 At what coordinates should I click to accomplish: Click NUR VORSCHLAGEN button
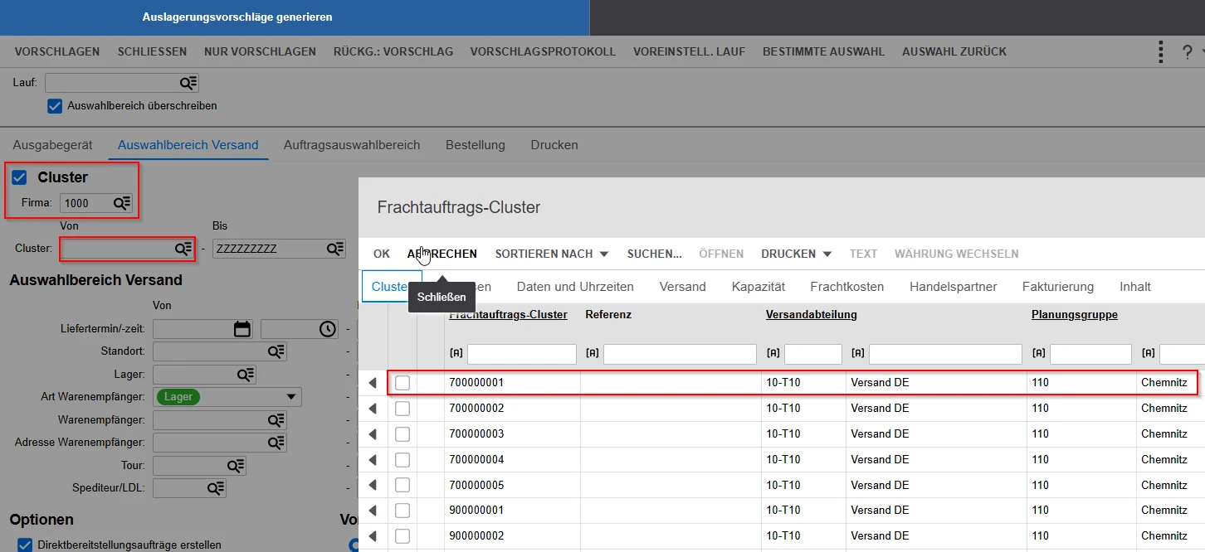click(260, 51)
